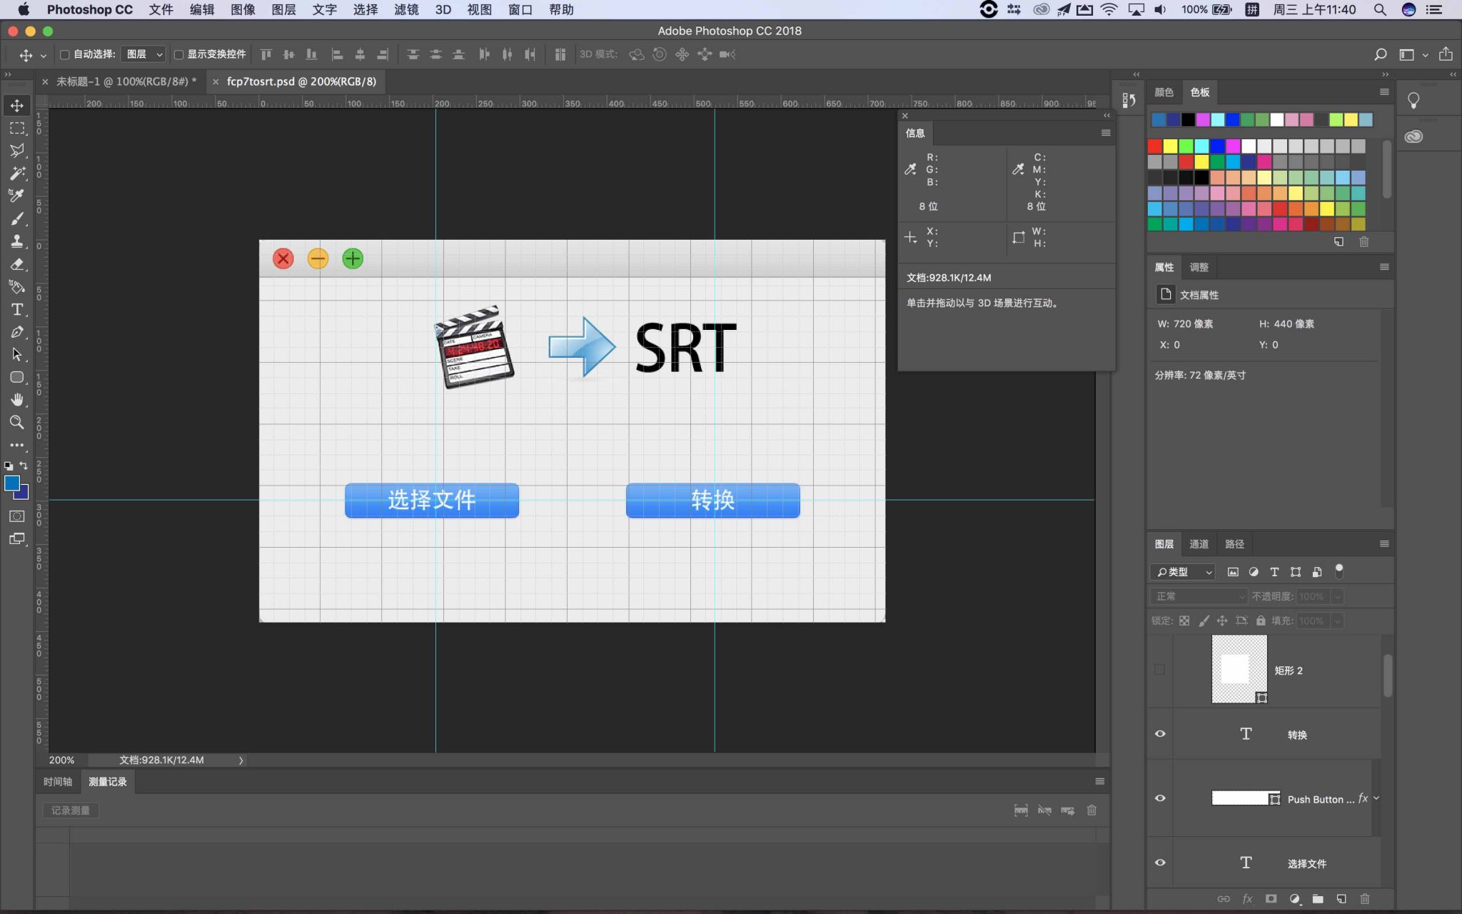The height and width of the screenshot is (914, 1462).
Task: Toggle 显示变换控件 checkbox
Action: (179, 54)
